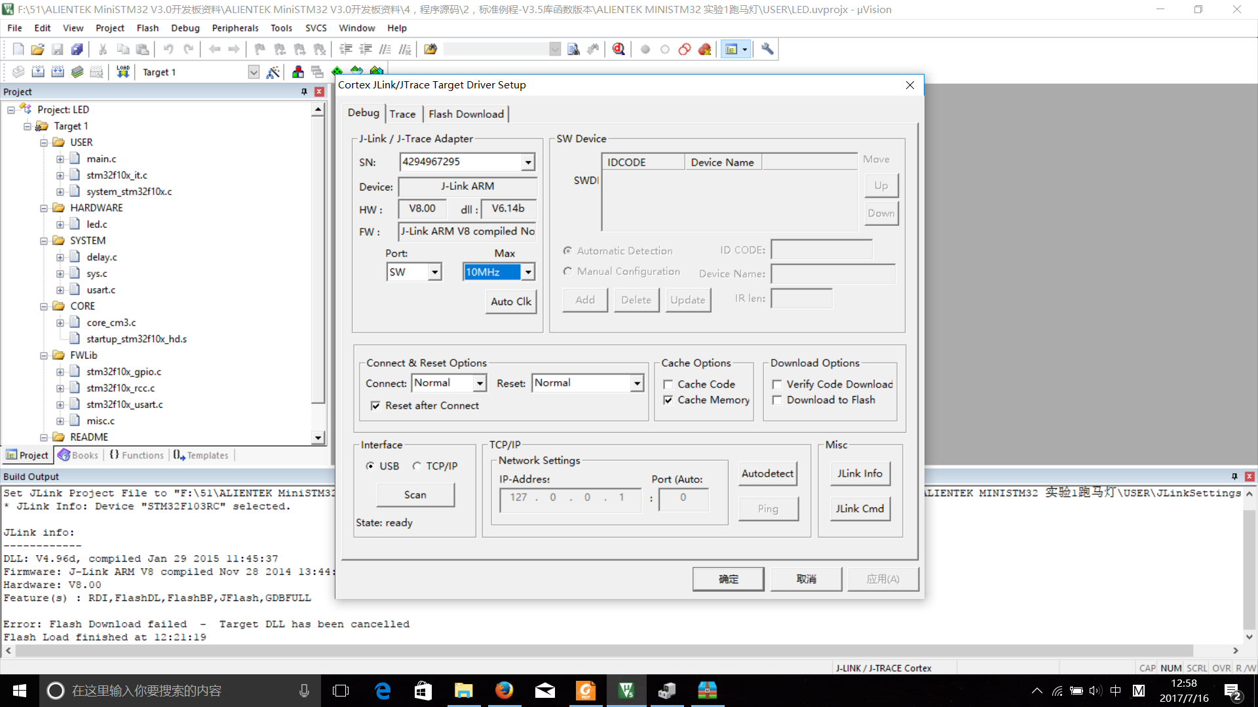Screen dimensions: 1258x707
Task: Click Delete device button
Action: (x=636, y=300)
